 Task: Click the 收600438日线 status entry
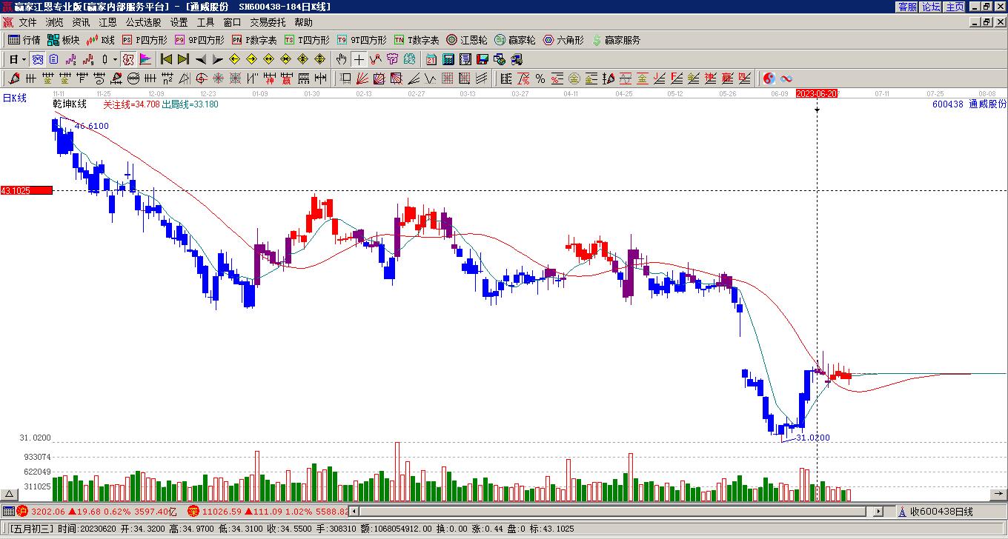(x=941, y=512)
